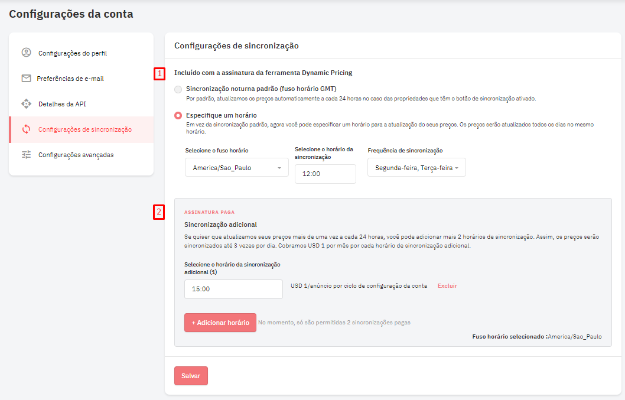Click the 'Excluir' link
This screenshot has width=625, height=400.
pos(447,286)
